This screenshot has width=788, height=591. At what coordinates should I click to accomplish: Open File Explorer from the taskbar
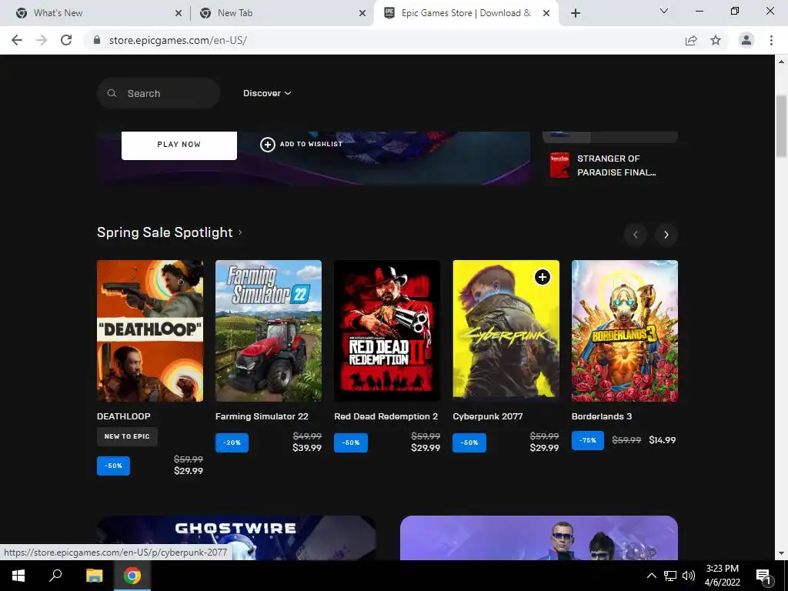[x=94, y=576]
